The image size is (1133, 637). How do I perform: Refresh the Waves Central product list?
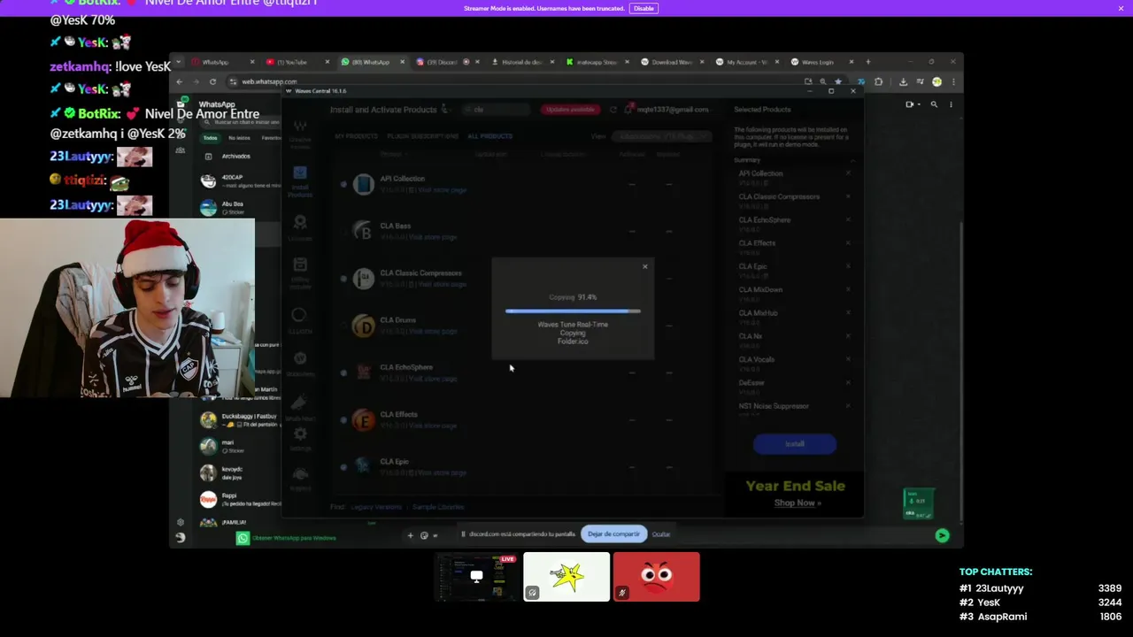click(x=613, y=110)
